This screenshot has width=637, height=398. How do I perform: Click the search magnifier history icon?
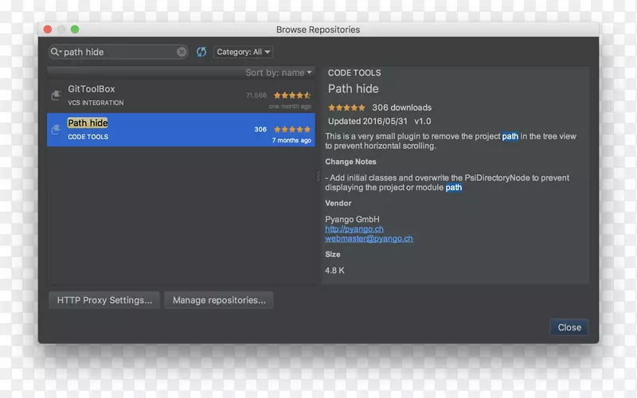pyautogui.click(x=57, y=52)
